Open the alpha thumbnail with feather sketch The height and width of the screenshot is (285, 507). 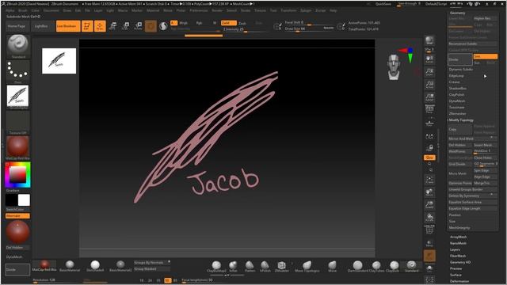coord(17,97)
